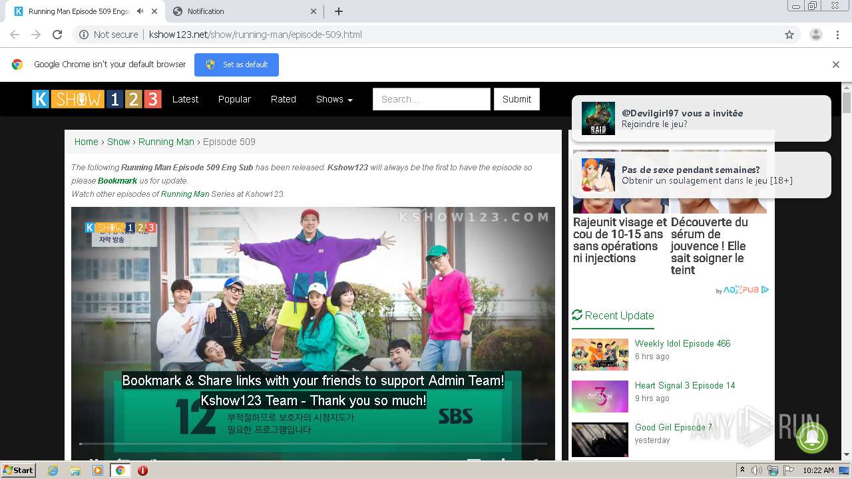Launch Internet Explorer from taskbar
This screenshot has width=852, height=479.
[x=53, y=470]
